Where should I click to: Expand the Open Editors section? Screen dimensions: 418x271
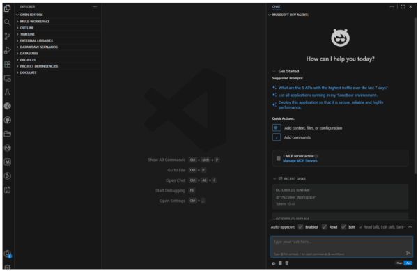coord(58,15)
